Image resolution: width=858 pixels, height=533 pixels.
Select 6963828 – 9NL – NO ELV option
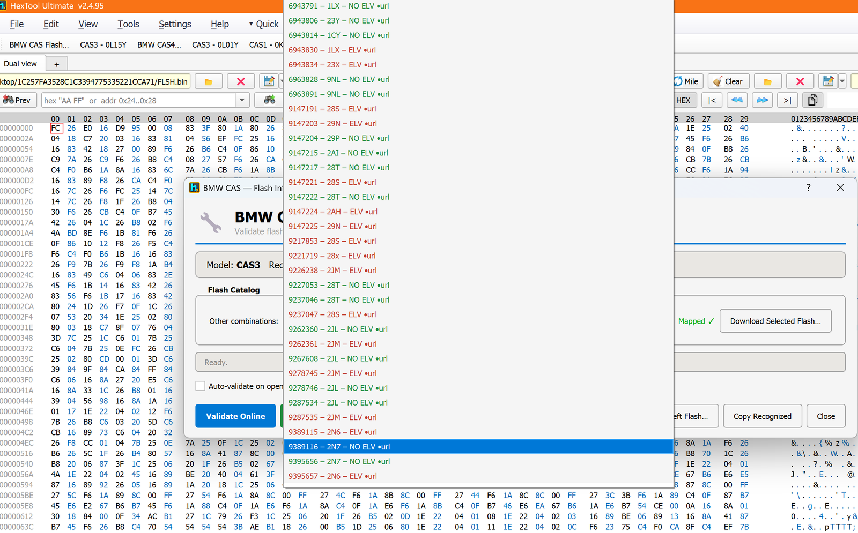(478, 79)
